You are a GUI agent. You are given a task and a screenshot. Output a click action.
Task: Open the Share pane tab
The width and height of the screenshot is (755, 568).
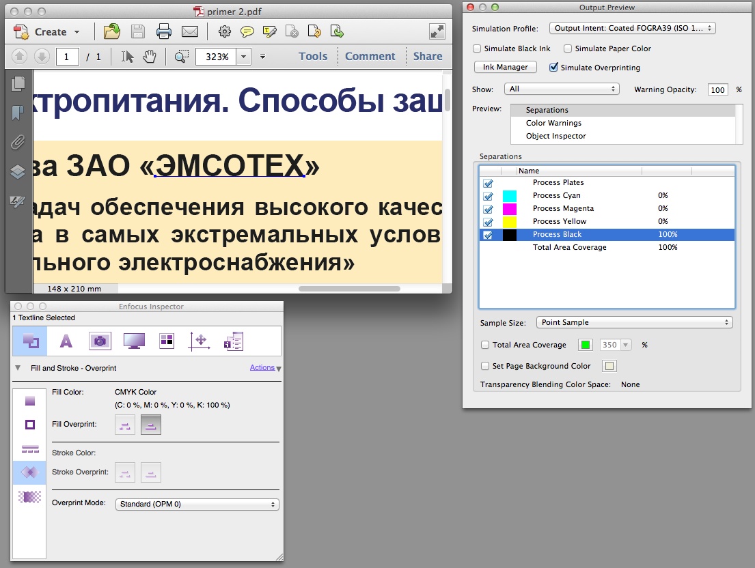[428, 56]
